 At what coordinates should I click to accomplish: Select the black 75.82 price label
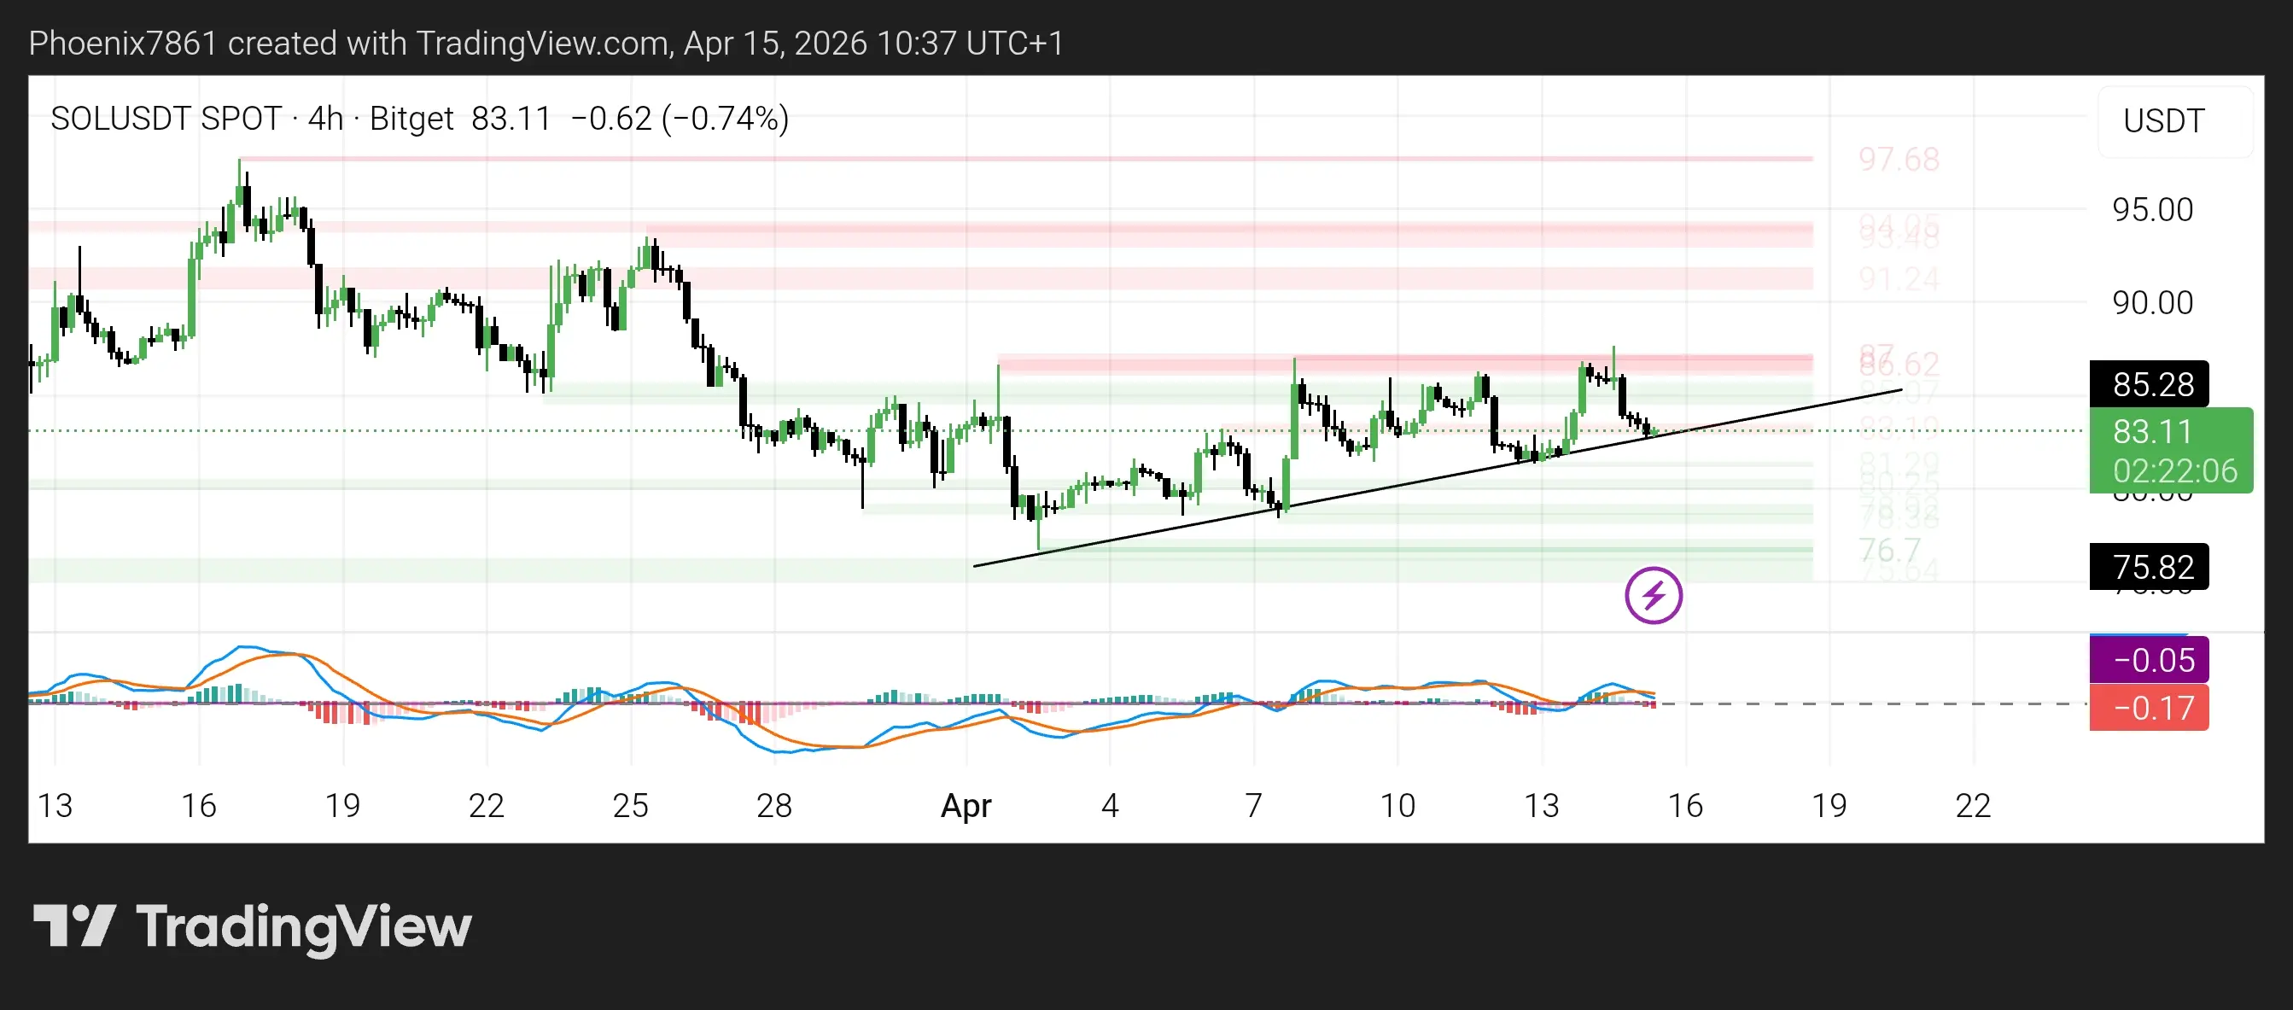[2149, 567]
